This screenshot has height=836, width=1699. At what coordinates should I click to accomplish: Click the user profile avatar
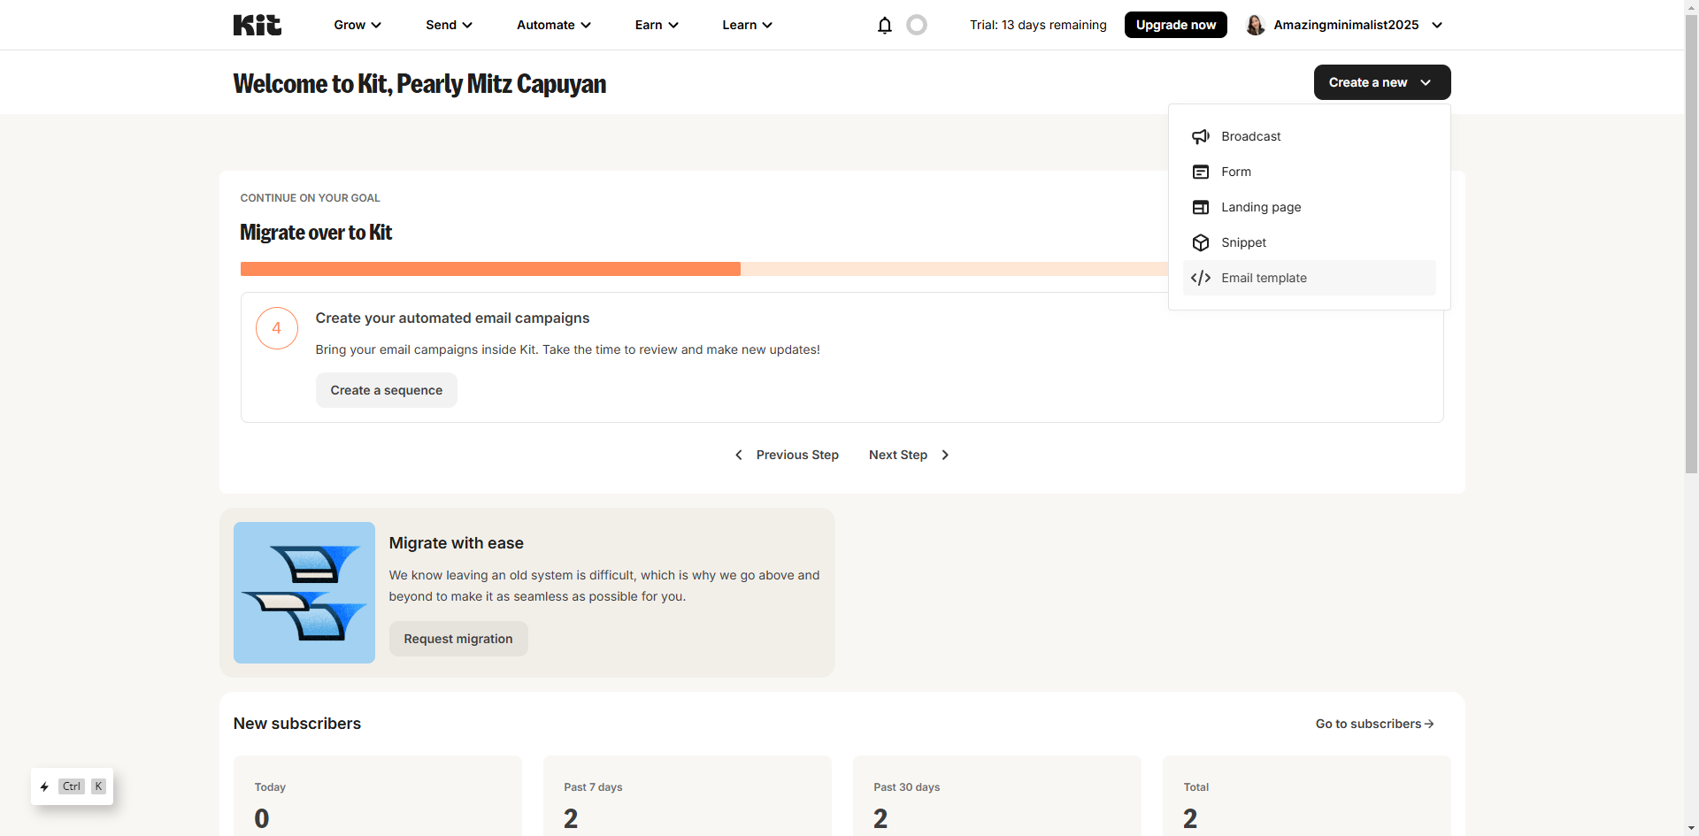[x=1255, y=25]
